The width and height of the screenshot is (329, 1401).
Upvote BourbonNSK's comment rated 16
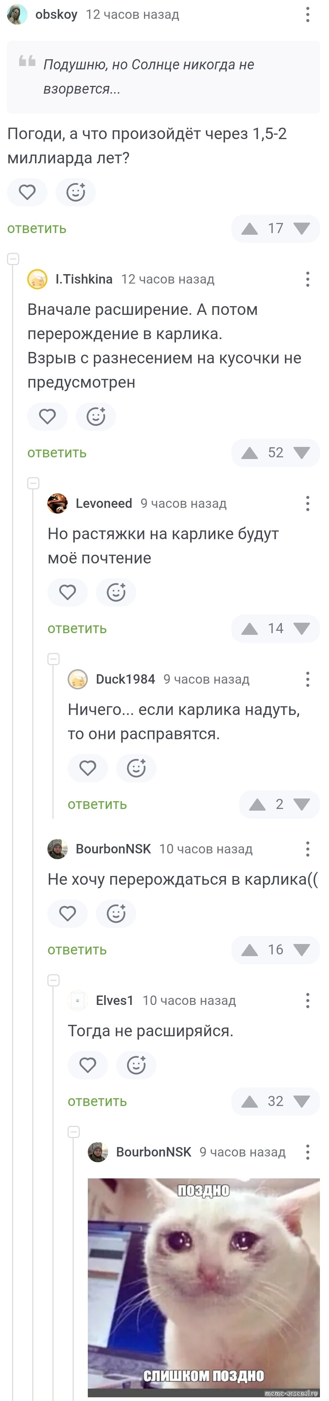coord(249,950)
